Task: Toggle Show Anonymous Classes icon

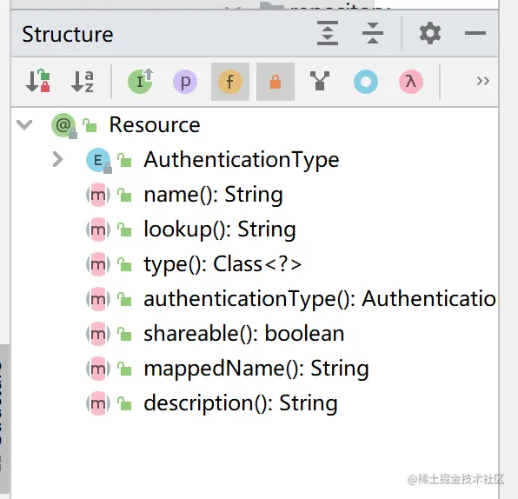Action: click(366, 82)
